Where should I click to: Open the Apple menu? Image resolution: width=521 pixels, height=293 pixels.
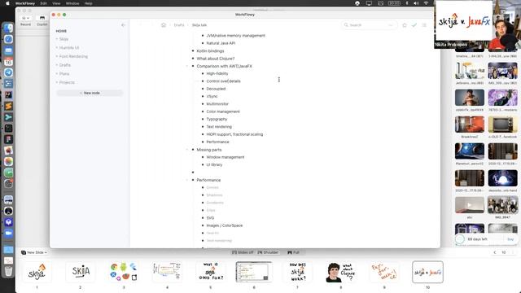pos(7,3)
